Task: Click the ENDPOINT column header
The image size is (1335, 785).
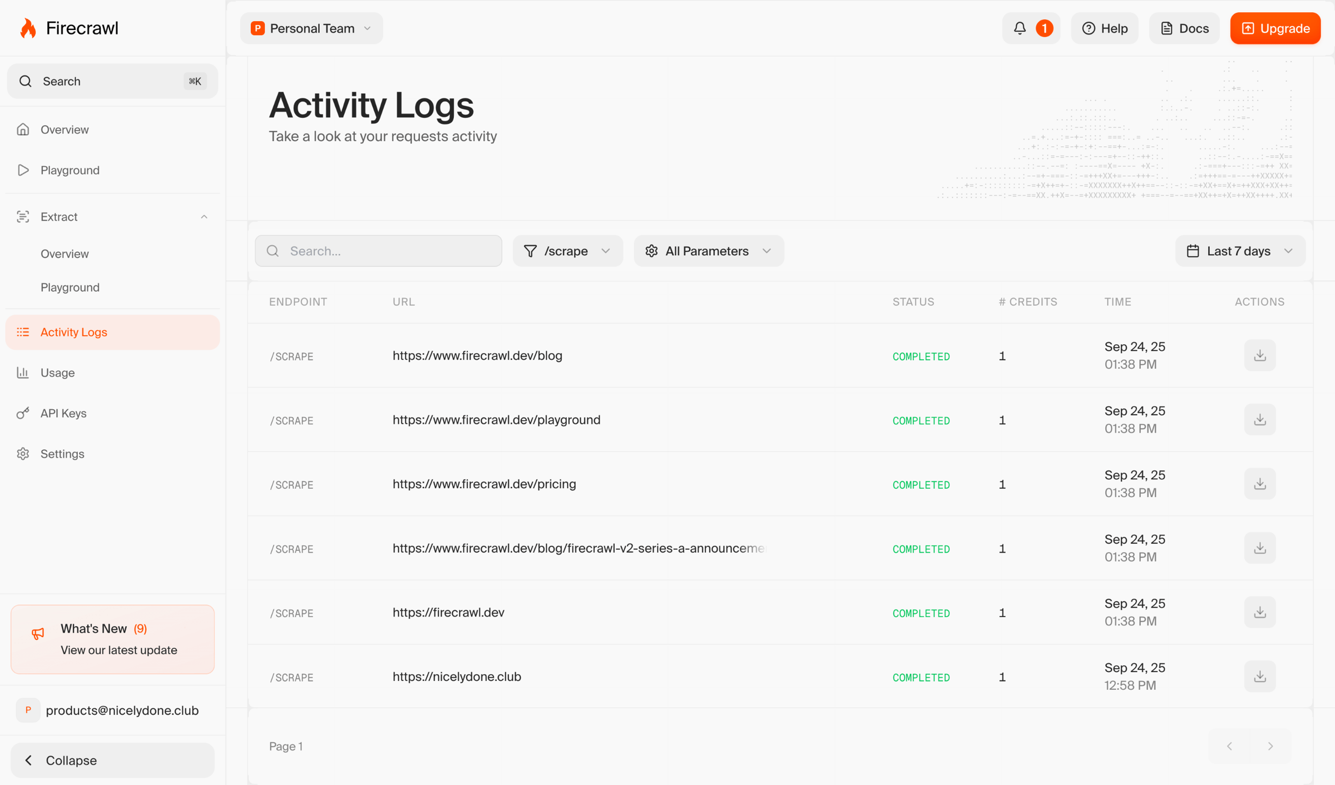Action: pos(298,302)
